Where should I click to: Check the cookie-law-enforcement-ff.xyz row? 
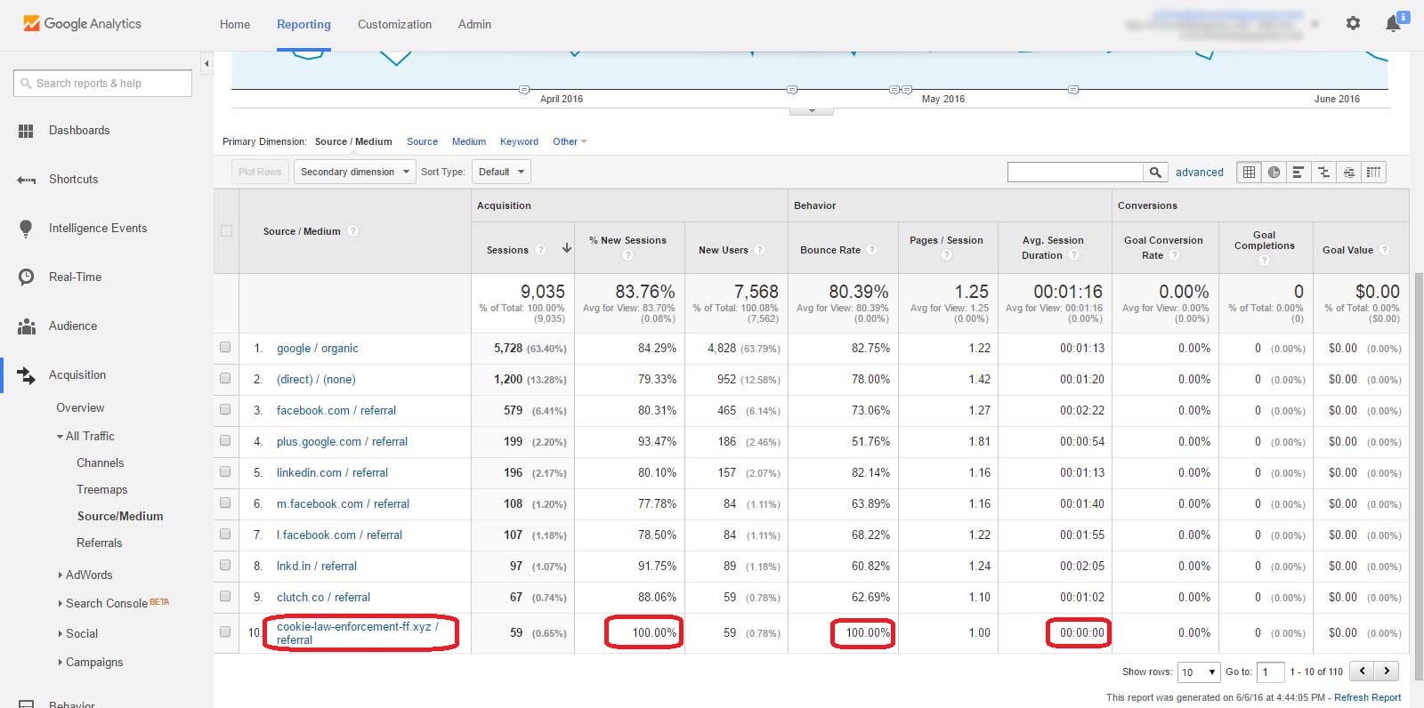pos(225,632)
